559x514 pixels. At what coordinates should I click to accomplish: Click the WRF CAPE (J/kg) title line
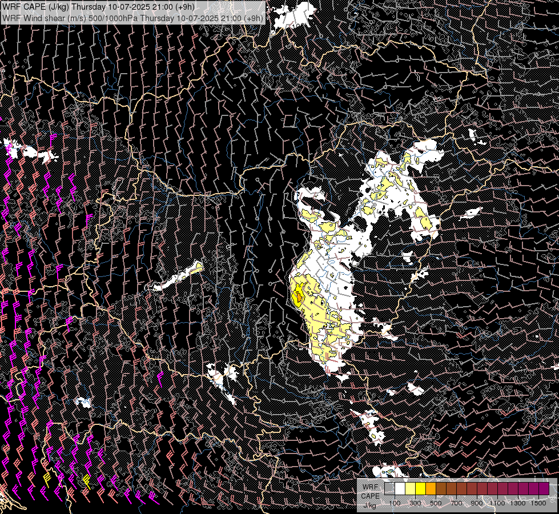pyautogui.click(x=98, y=7)
